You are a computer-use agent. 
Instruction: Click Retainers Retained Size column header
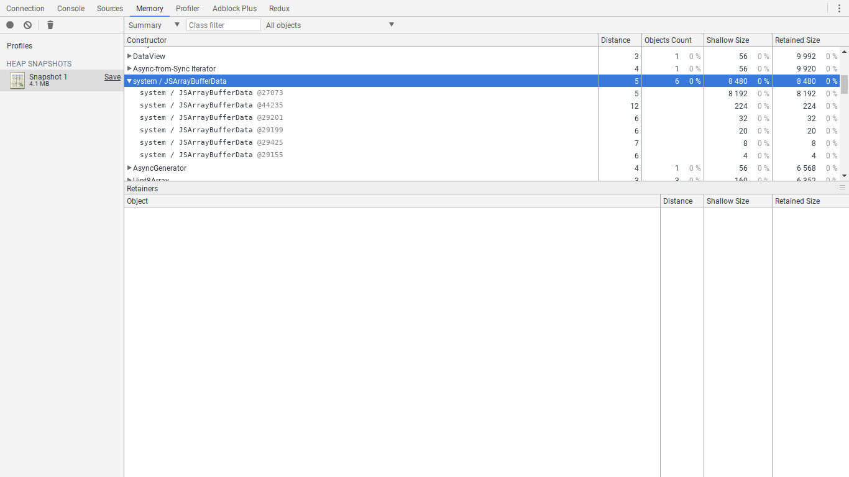coord(810,201)
